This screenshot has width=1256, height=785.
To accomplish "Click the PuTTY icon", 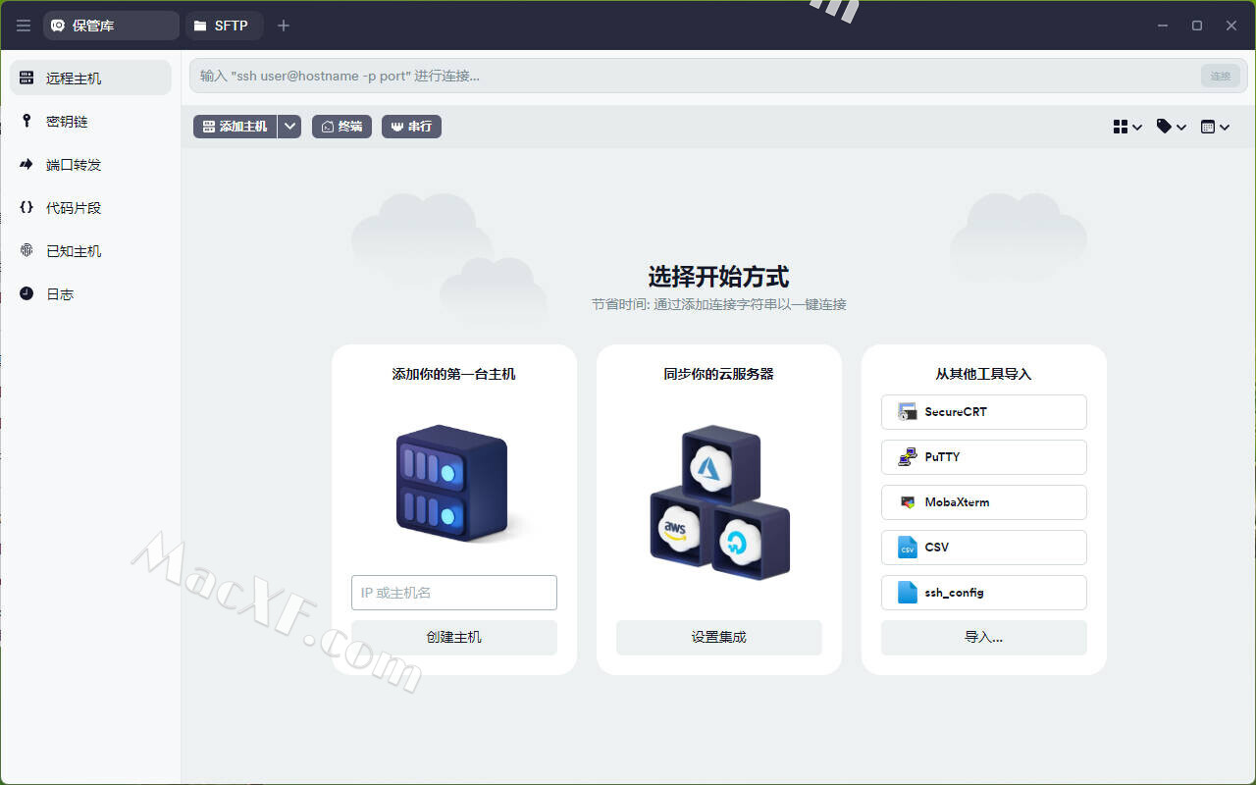I will (x=907, y=457).
